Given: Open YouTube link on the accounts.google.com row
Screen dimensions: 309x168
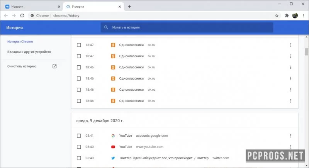Looking at the screenshot, I should tap(126, 136).
